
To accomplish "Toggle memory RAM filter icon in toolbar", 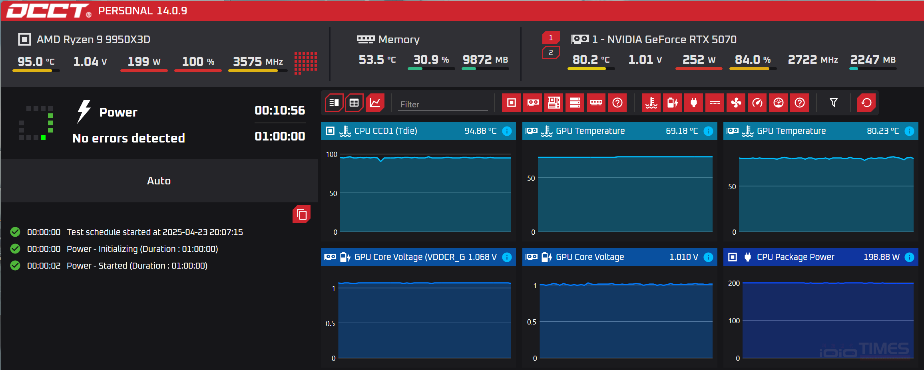I will (596, 103).
